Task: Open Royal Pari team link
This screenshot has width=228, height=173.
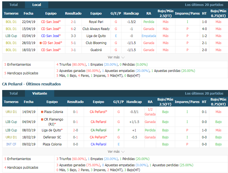Action: click(x=96, y=22)
